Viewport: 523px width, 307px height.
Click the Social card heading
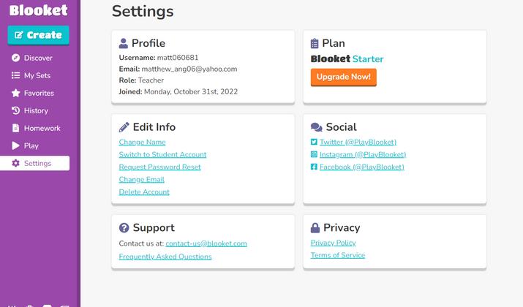(x=341, y=127)
